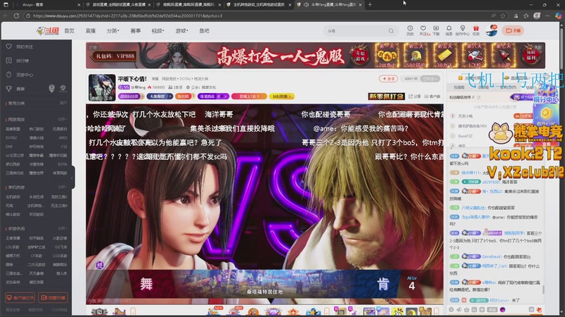Select DOTA2 category in sidebar
This screenshot has width=565, height=317.
(11, 137)
